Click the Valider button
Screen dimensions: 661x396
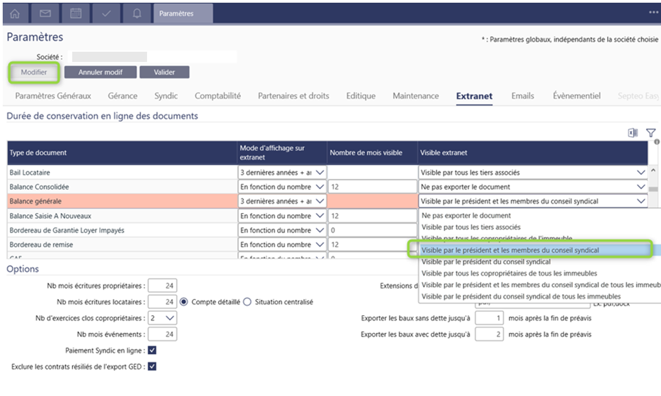pos(164,72)
